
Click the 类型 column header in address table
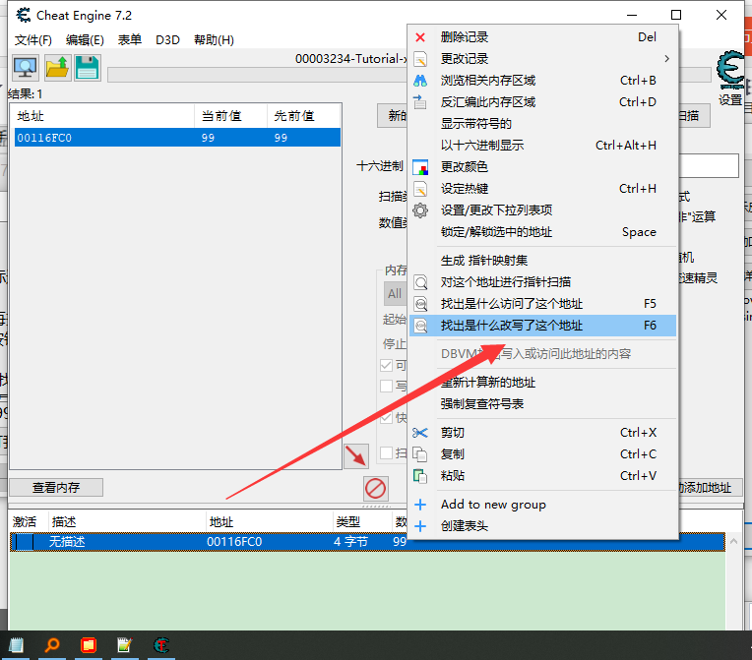[x=362, y=522]
